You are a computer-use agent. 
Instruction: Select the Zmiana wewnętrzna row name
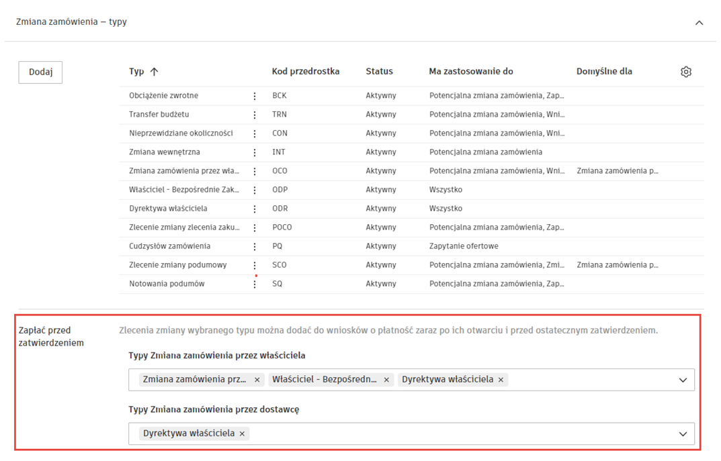(165, 152)
